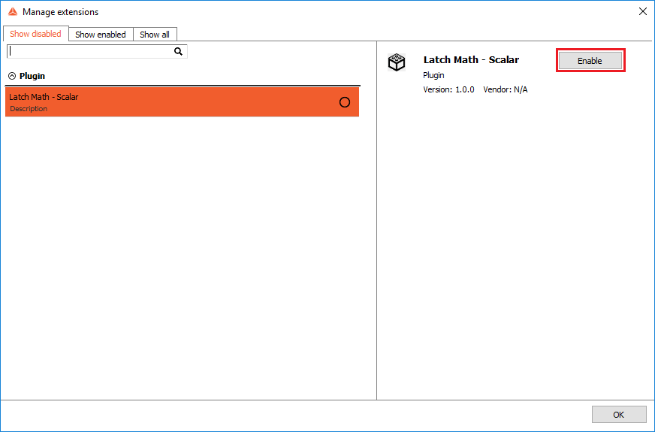Toggle the circle on Latch Math - Scalar row

(345, 102)
